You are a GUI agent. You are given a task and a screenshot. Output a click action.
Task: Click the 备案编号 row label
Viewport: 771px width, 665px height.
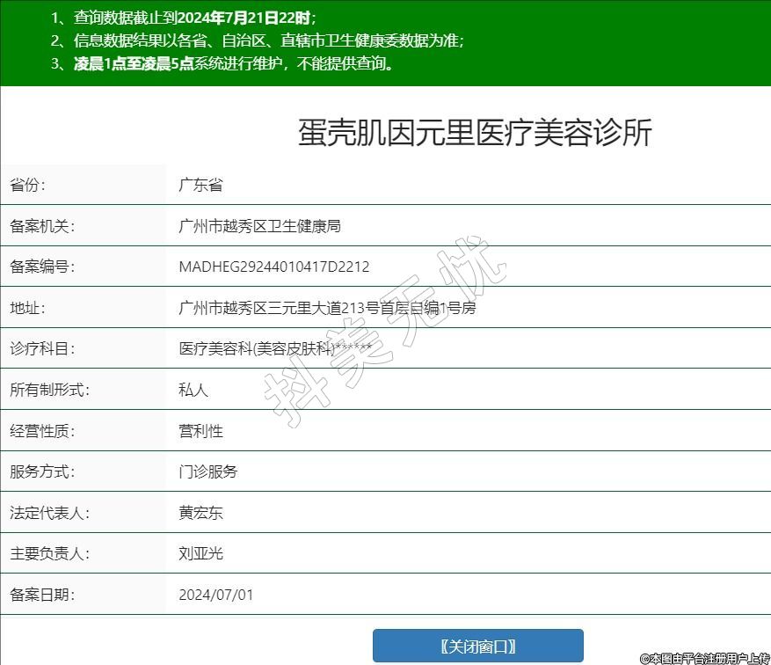point(42,267)
